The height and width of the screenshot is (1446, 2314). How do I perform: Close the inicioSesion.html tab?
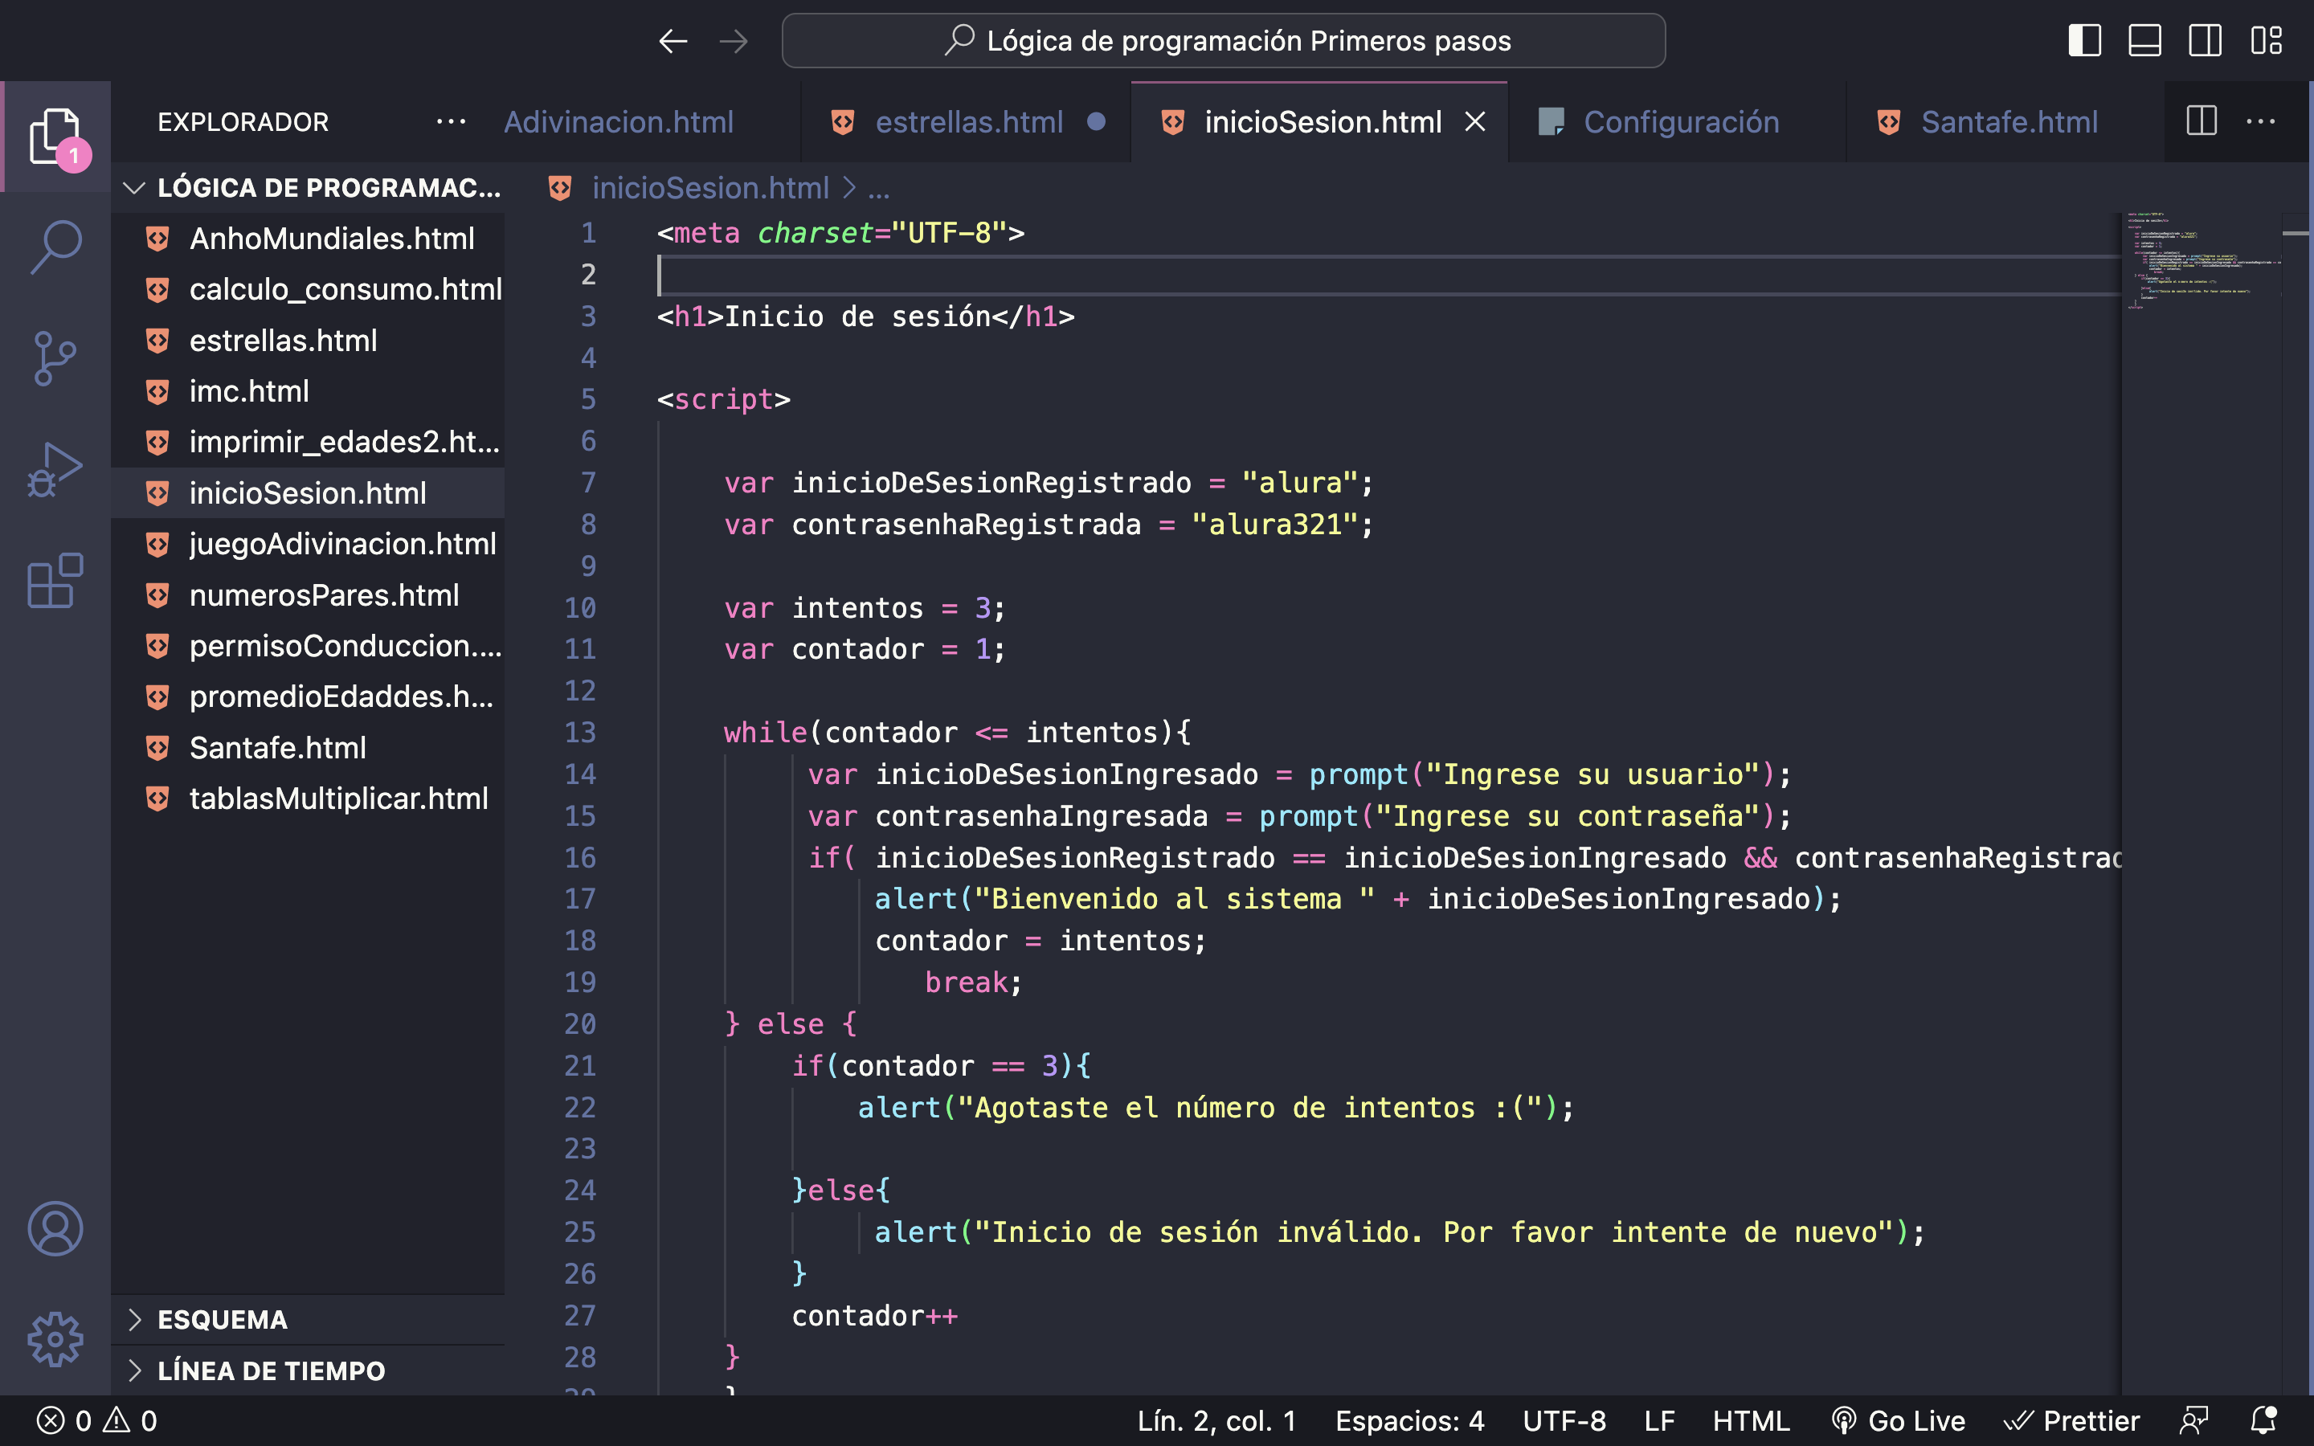[x=1475, y=121]
